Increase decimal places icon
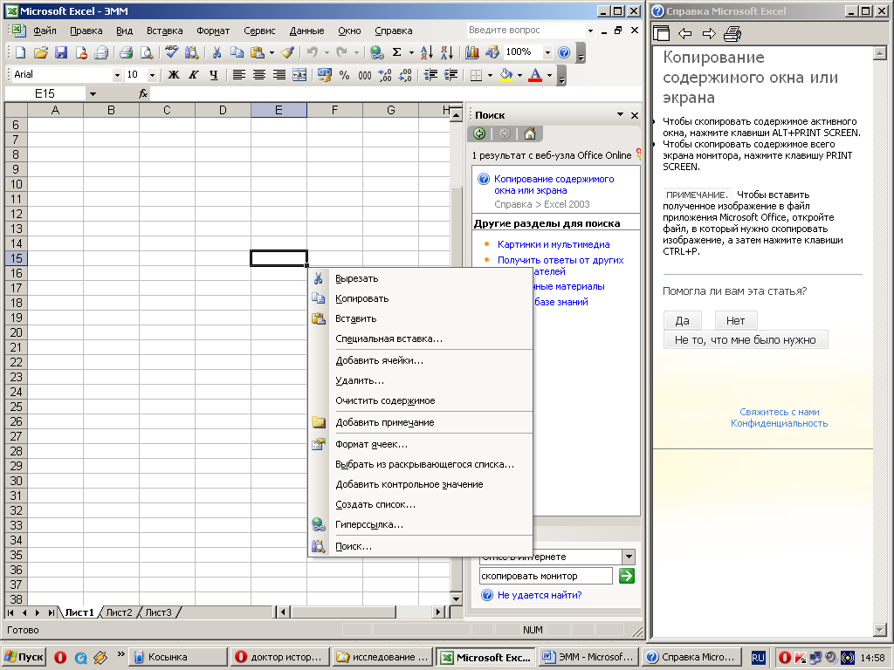Image resolution: width=894 pixels, height=670 pixels. 385,75
